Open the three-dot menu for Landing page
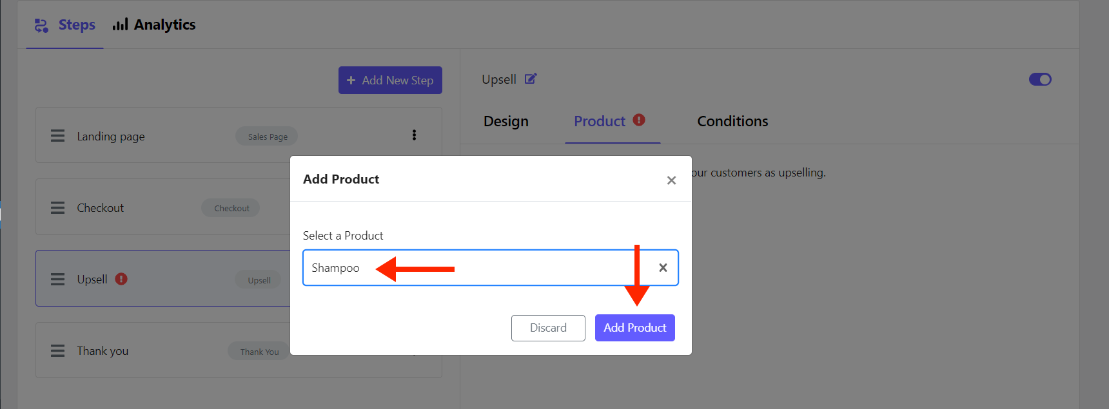 414,135
